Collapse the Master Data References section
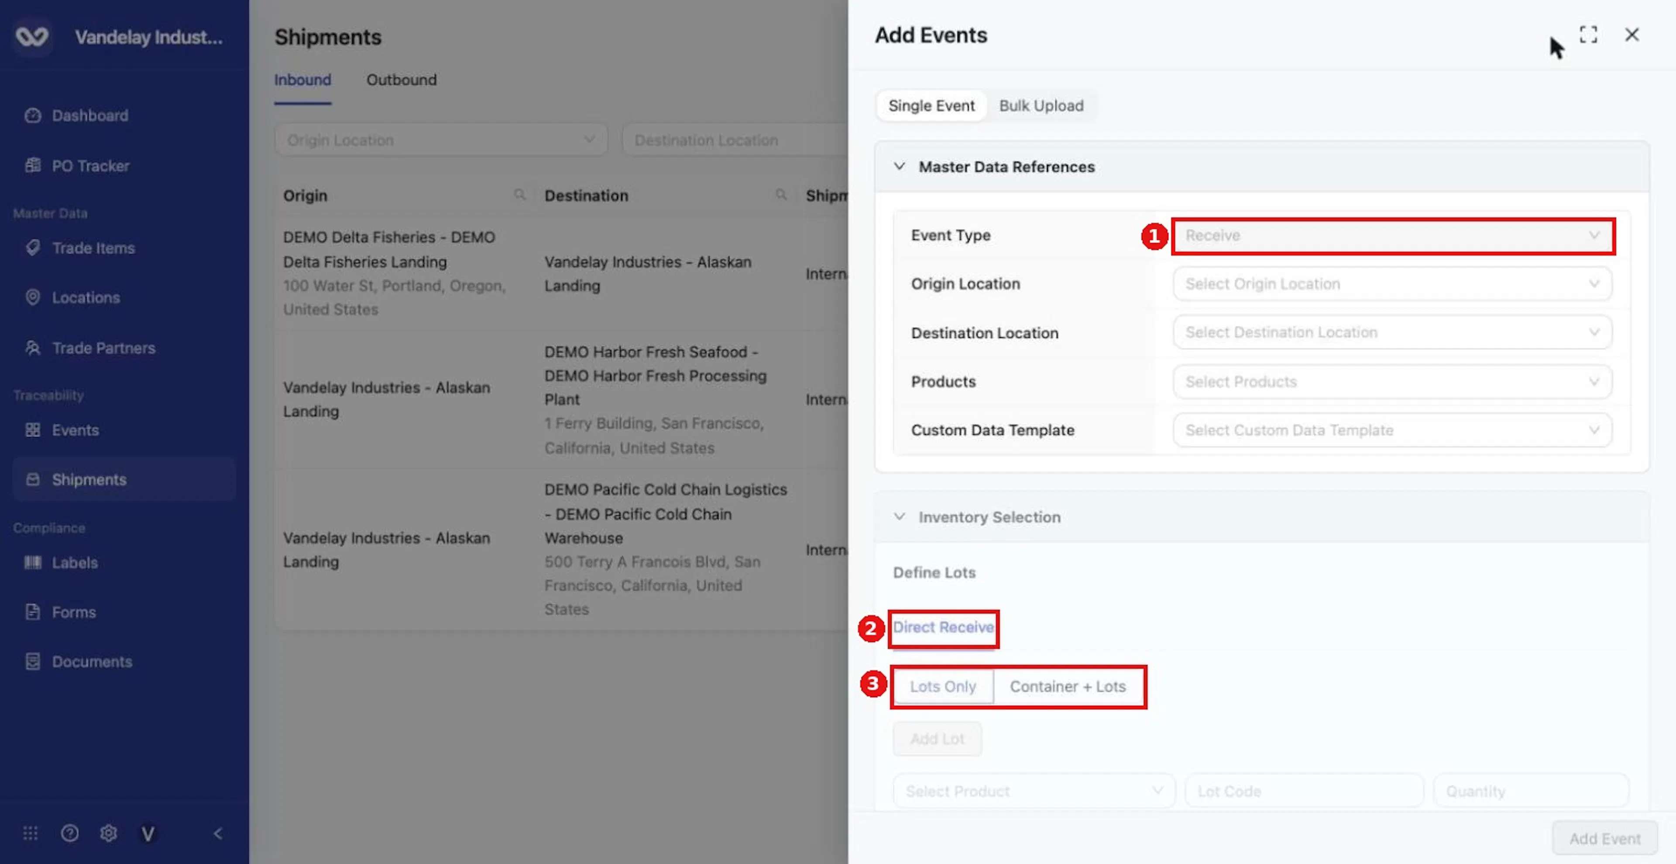The height and width of the screenshot is (864, 1676). 899,167
